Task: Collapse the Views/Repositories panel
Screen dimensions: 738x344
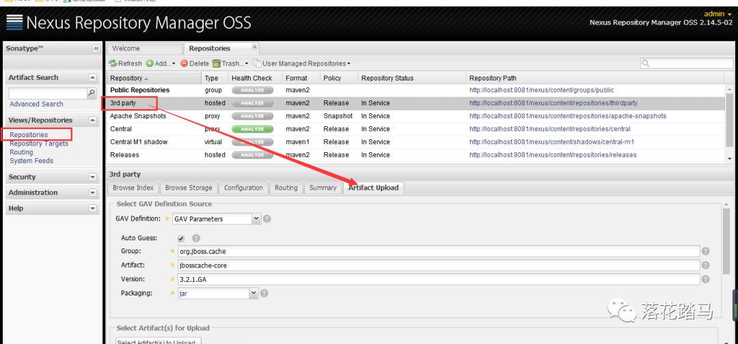Action: [93, 120]
